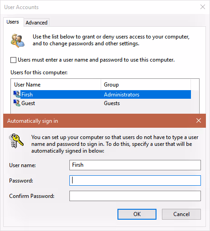210x231 pixels.
Task: Select the Guest row in users list
Action: 101,103
